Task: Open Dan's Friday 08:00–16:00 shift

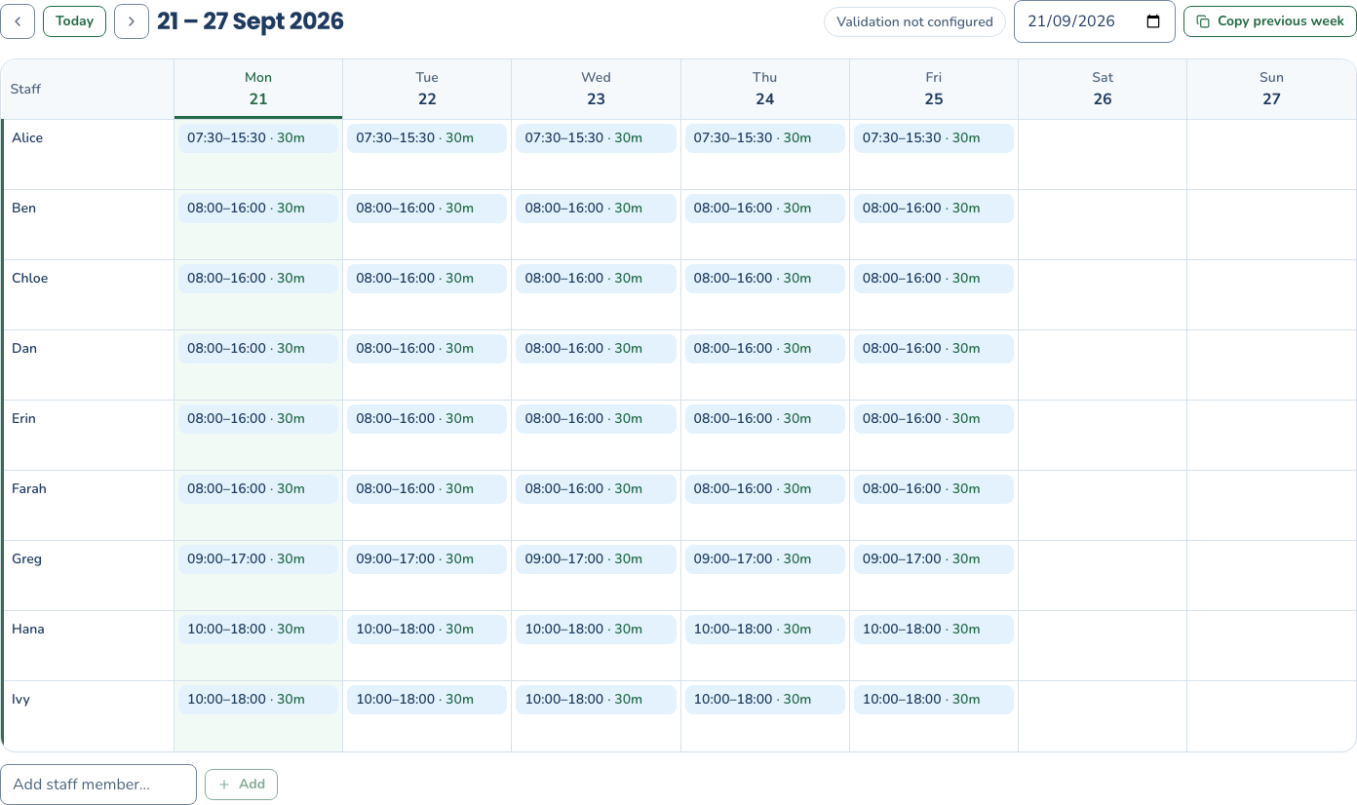Action: 934,349
